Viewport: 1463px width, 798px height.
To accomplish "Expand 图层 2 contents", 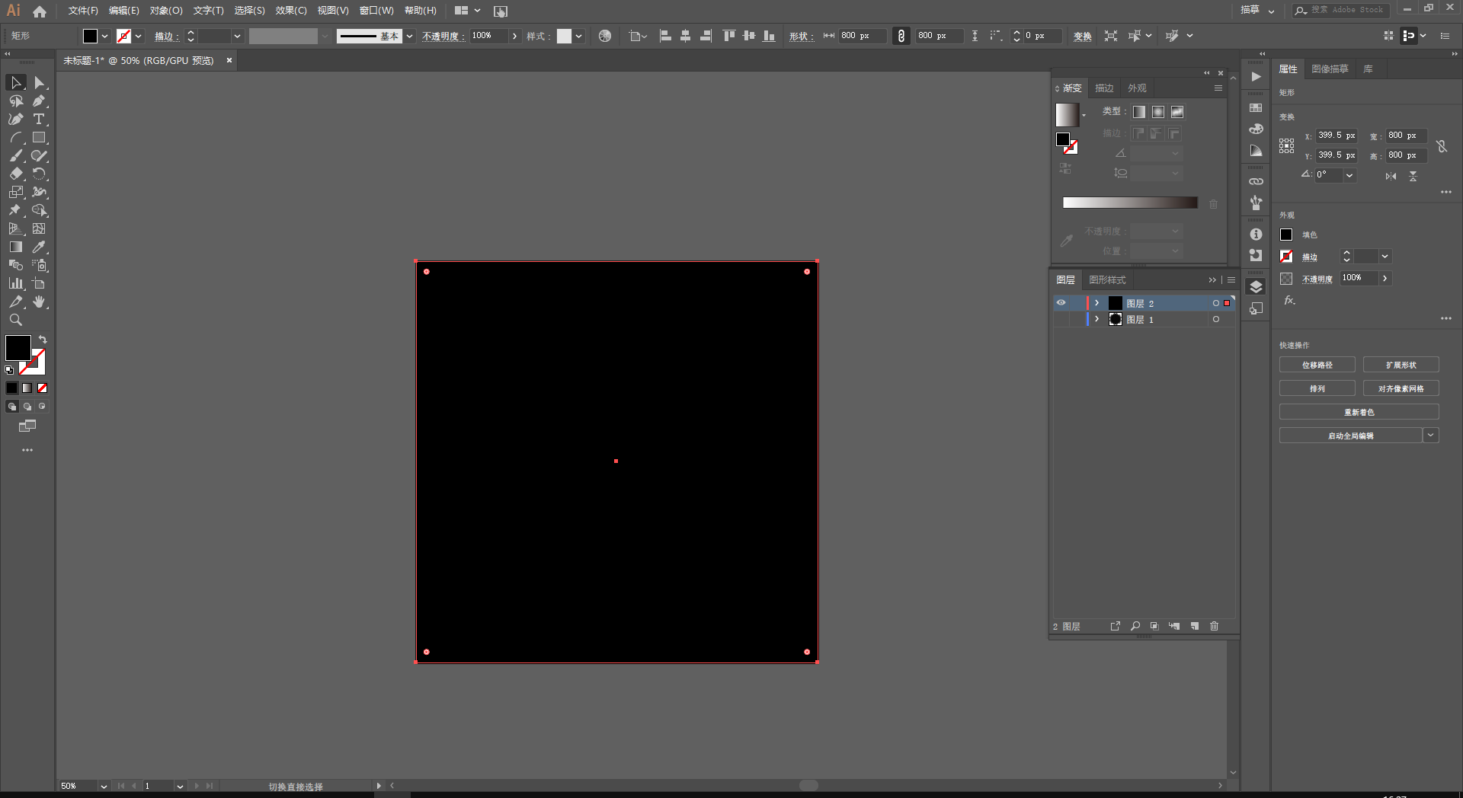I will click(x=1096, y=303).
